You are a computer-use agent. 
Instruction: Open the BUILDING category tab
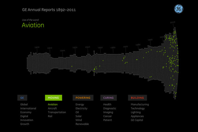[x=138, y=98]
